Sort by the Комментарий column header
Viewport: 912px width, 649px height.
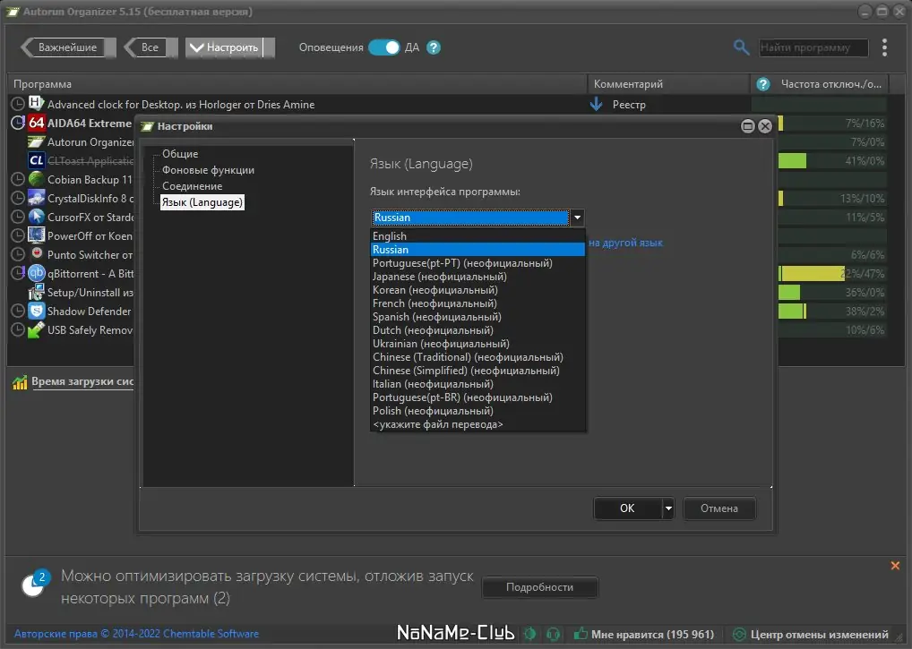pyautogui.click(x=668, y=83)
